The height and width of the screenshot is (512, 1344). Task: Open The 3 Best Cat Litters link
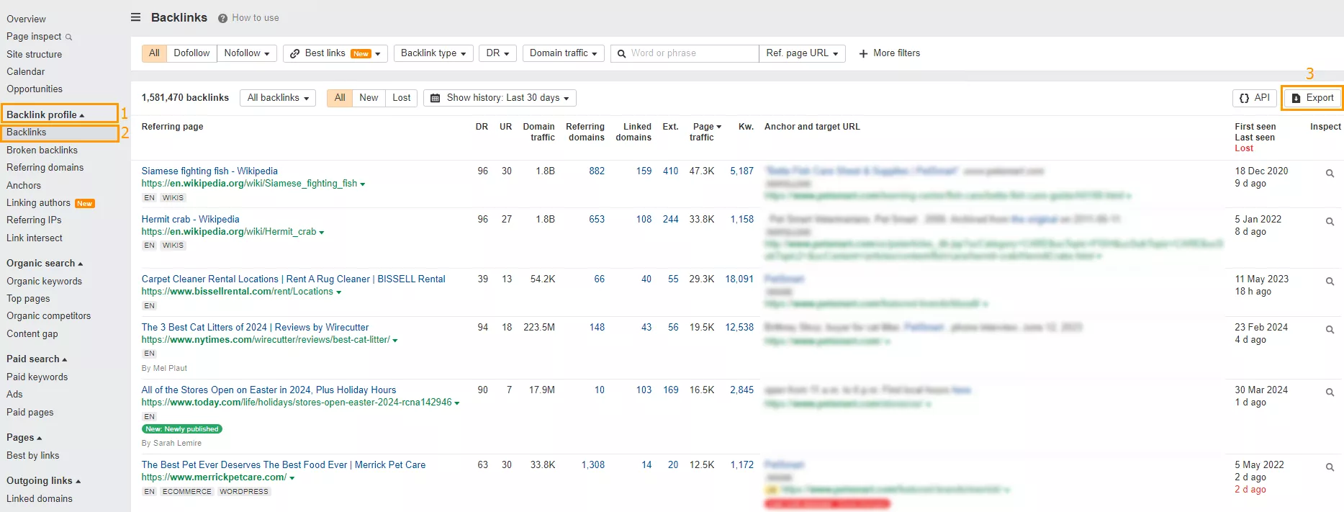click(x=255, y=328)
